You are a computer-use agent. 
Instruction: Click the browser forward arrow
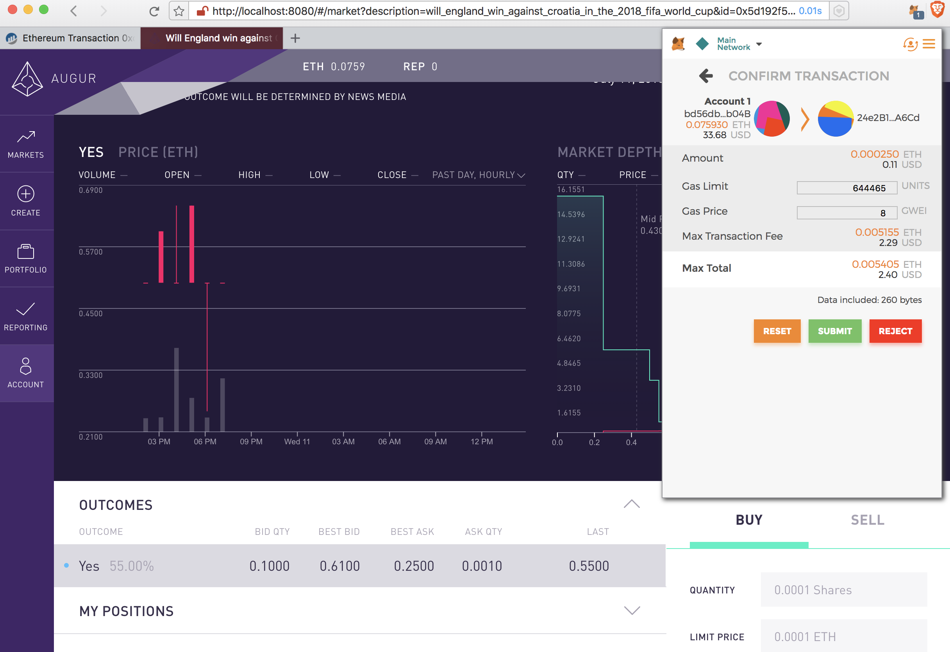[104, 11]
